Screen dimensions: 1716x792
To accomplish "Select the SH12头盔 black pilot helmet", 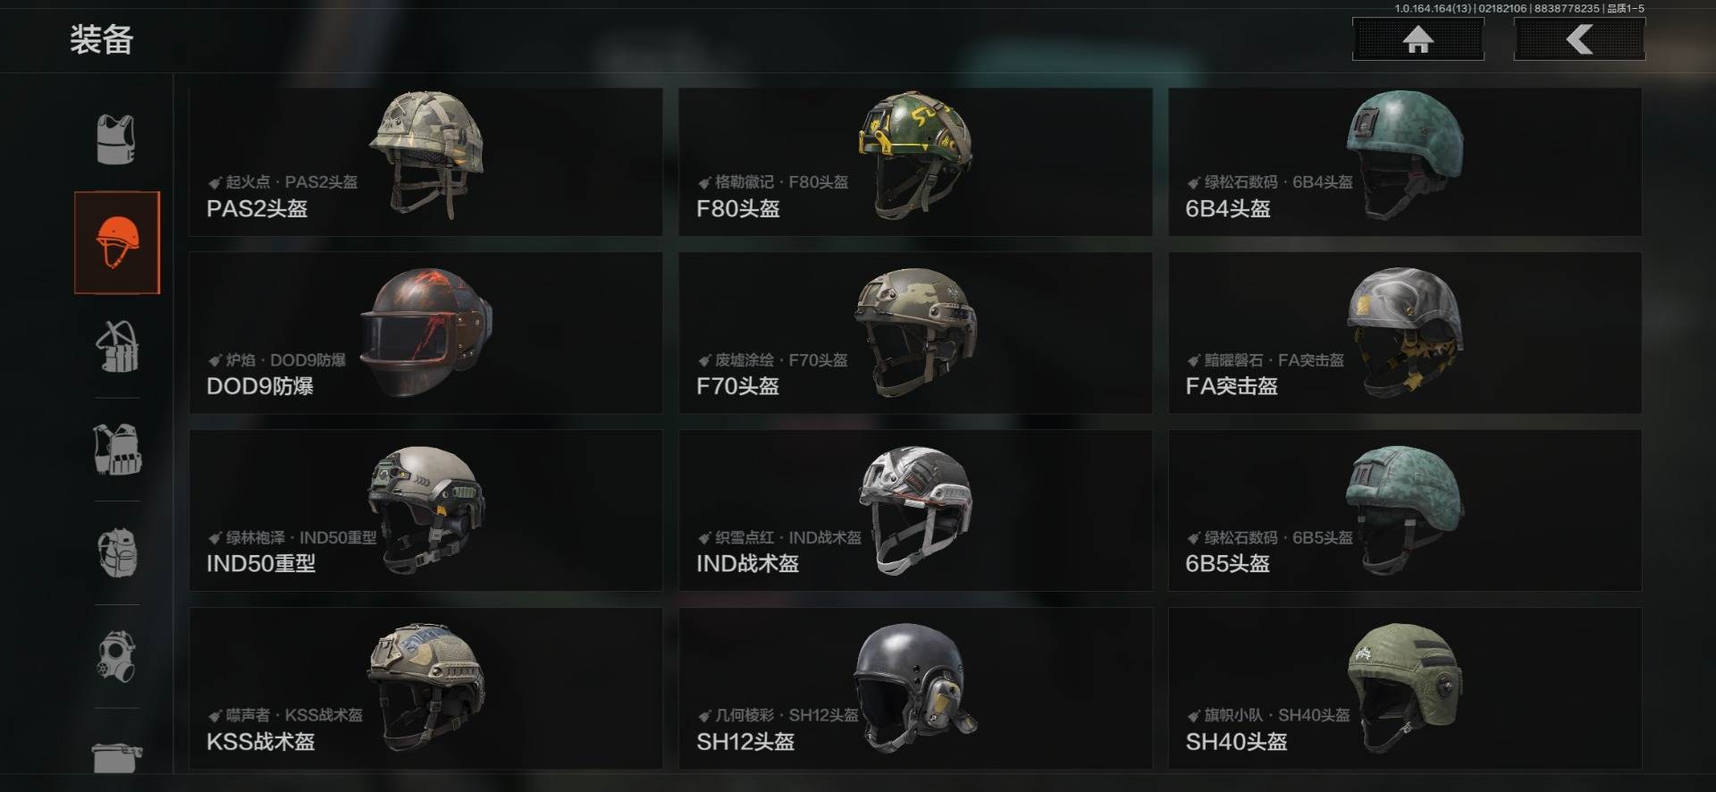I will [x=915, y=688].
